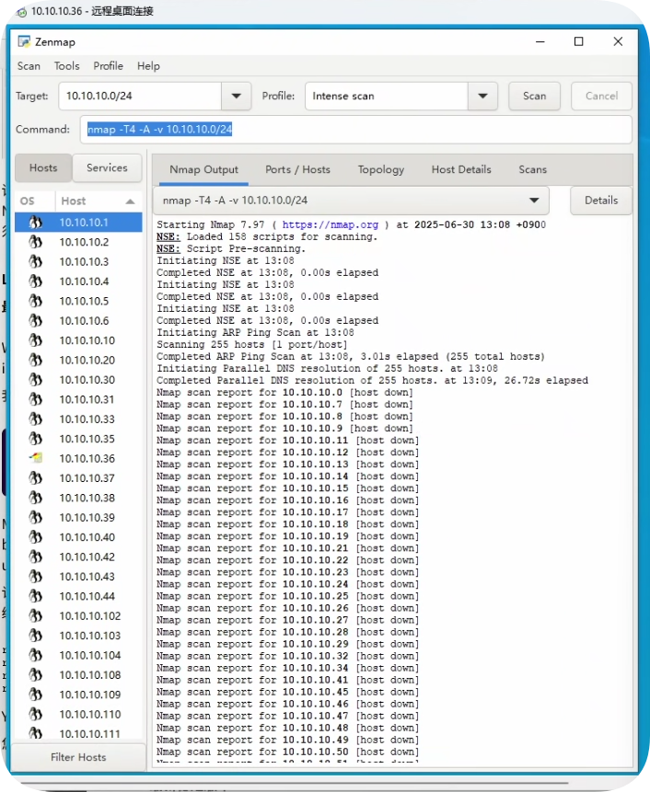Click the Linux penguin icon beside 10.10.10.1
Viewport: 650px width, 792px height.
tap(35, 223)
